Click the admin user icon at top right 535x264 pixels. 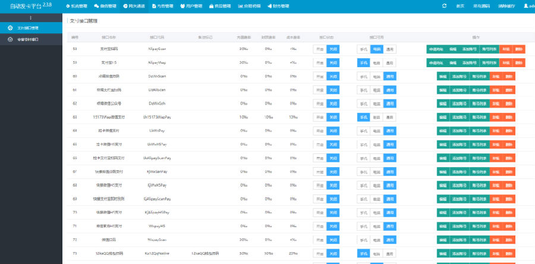[x=525, y=6]
